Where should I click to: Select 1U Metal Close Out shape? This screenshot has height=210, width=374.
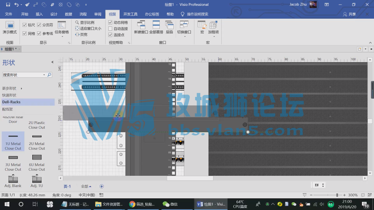13,142
